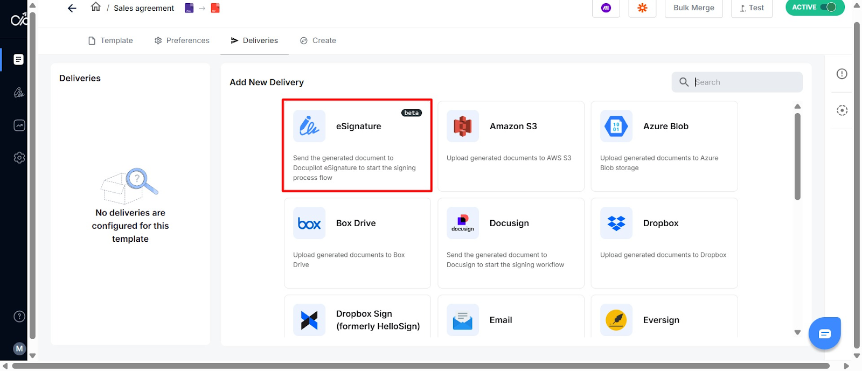Open the signature icon in sidebar
Image resolution: width=862 pixels, height=371 pixels.
[19, 92]
